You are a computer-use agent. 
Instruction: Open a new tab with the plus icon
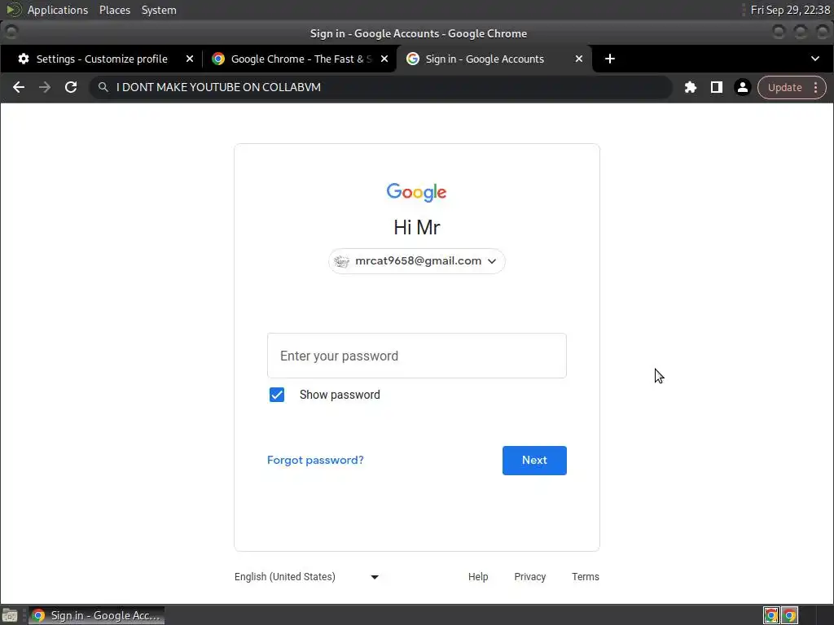point(610,59)
